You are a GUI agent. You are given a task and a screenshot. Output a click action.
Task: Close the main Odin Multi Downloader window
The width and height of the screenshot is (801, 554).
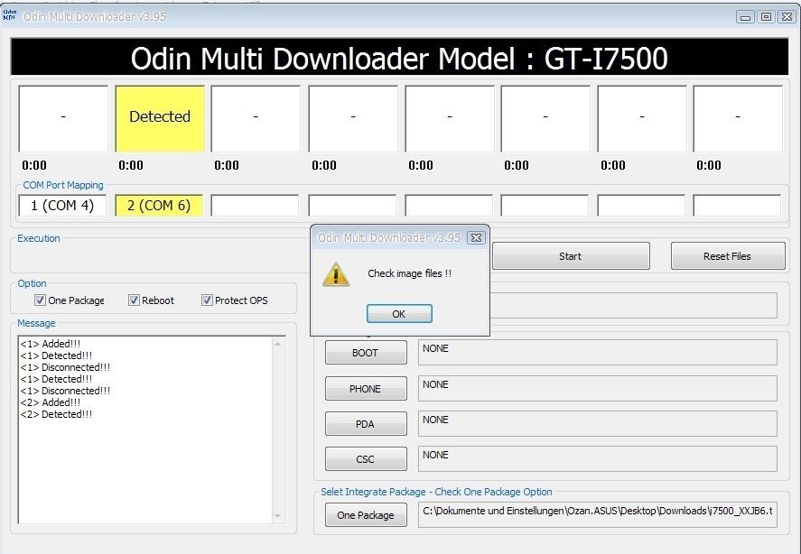pos(787,17)
